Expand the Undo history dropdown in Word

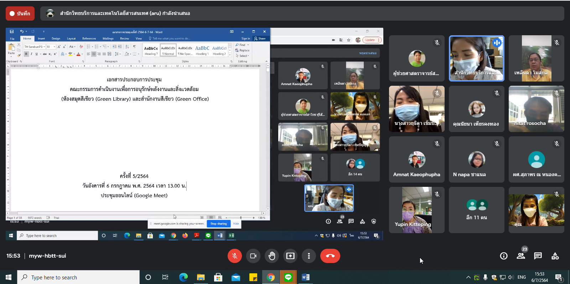coord(26,32)
